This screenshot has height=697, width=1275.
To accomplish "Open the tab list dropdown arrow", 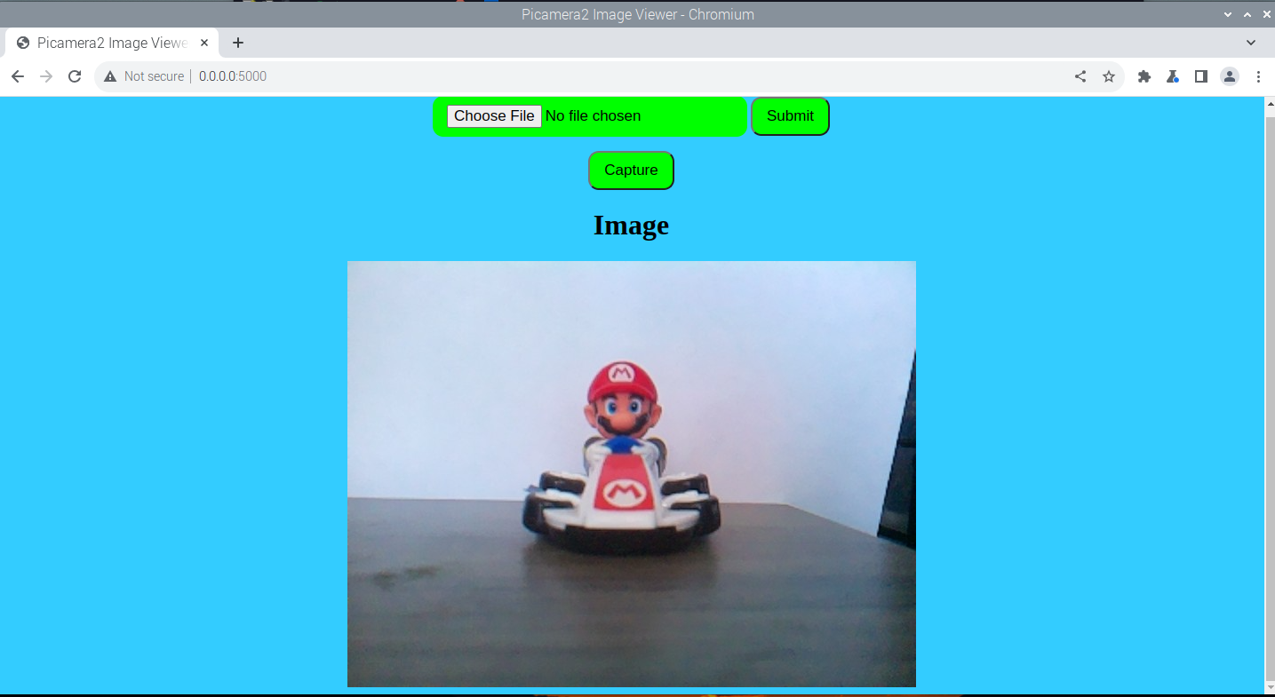I will point(1251,43).
